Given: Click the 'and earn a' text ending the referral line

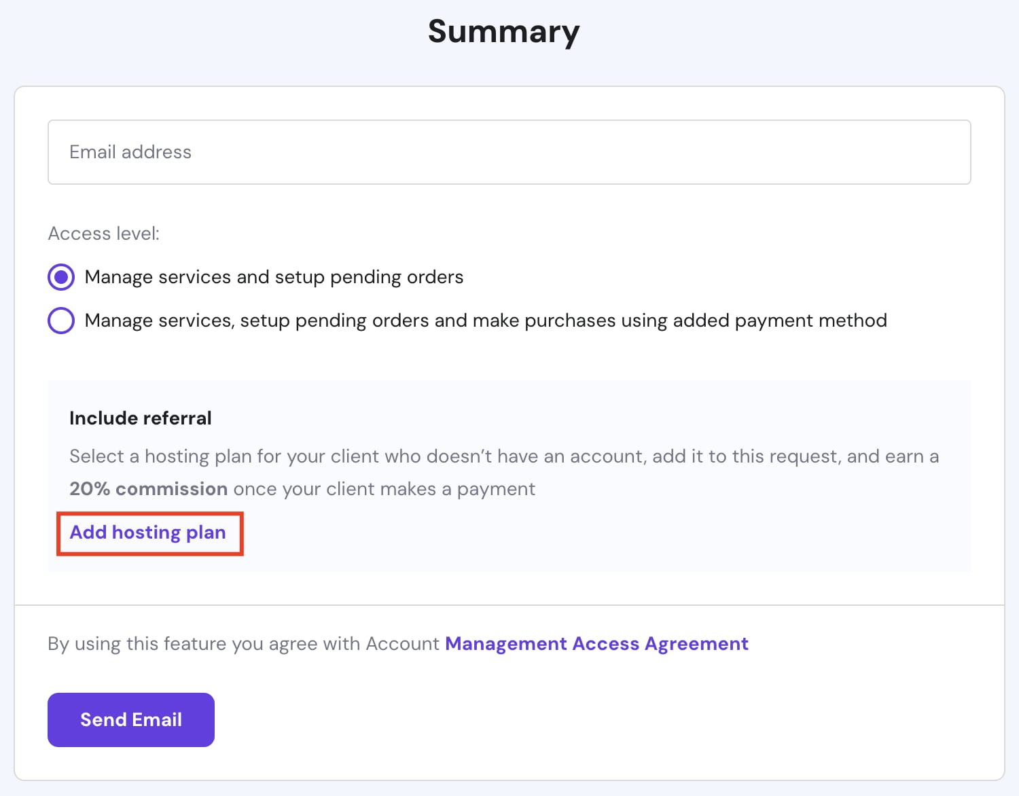Looking at the screenshot, I should [893, 456].
